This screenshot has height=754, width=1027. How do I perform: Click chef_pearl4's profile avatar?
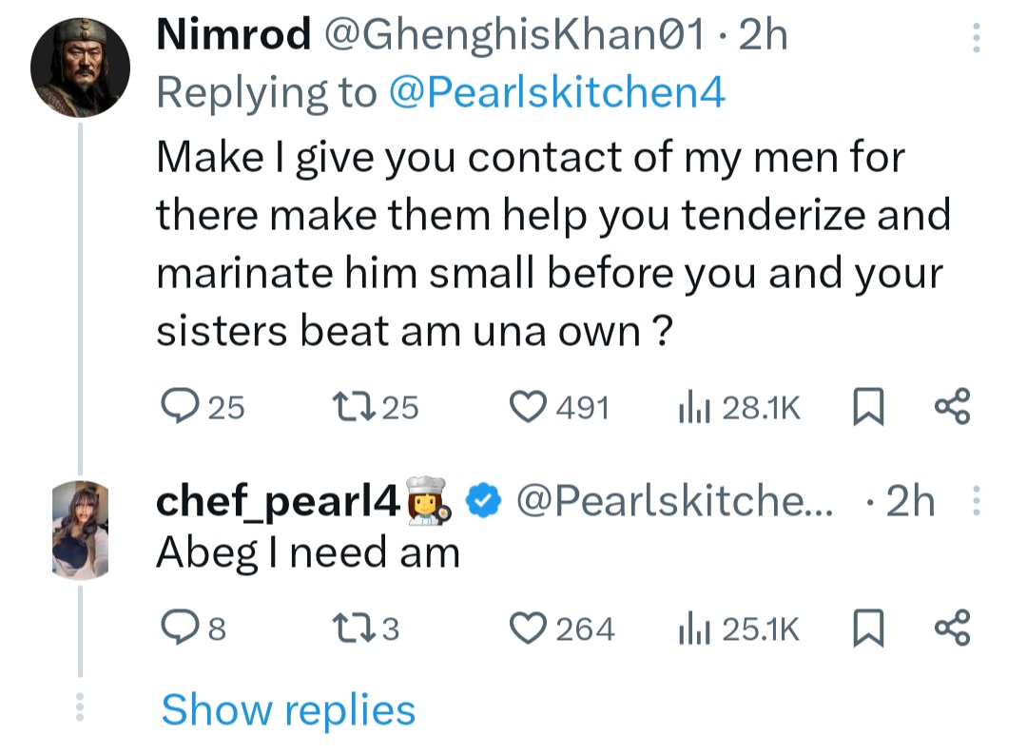tap(80, 531)
